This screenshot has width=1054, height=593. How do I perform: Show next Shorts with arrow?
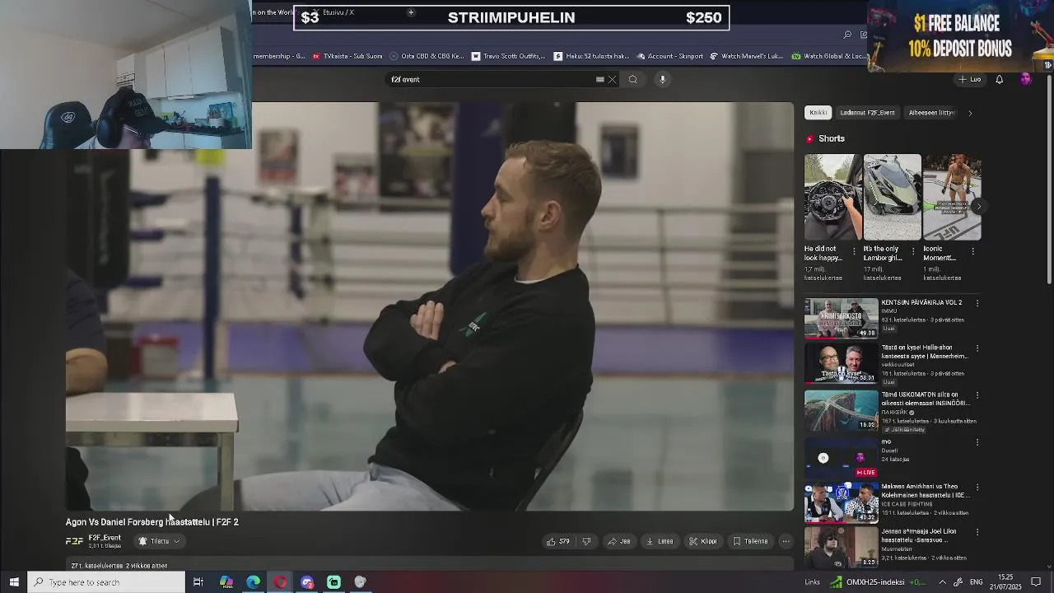977,207
